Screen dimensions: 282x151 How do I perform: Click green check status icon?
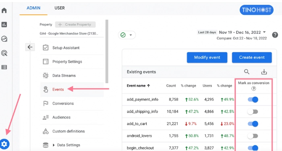click(x=123, y=35)
